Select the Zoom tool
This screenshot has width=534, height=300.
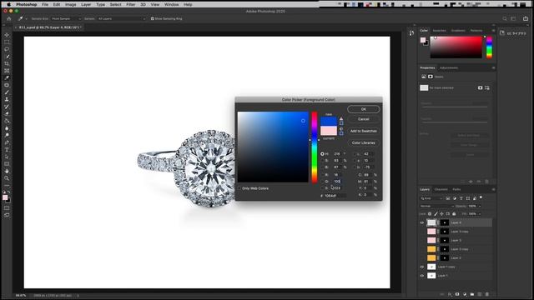click(x=7, y=178)
